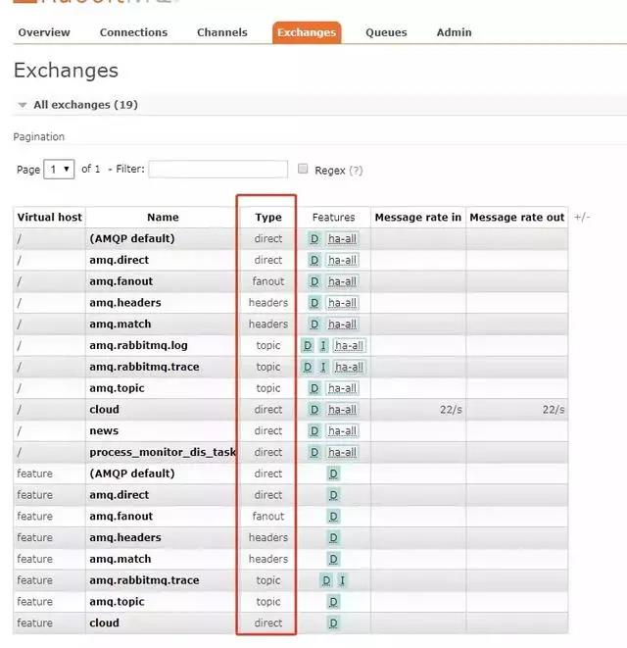Viewport: 627px width, 648px height.
Task: Click D durable badge in process_monitor_dis_task row
Action: click(x=314, y=452)
